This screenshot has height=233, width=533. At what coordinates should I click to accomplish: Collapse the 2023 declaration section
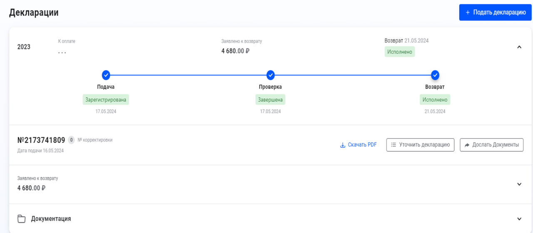click(x=519, y=47)
